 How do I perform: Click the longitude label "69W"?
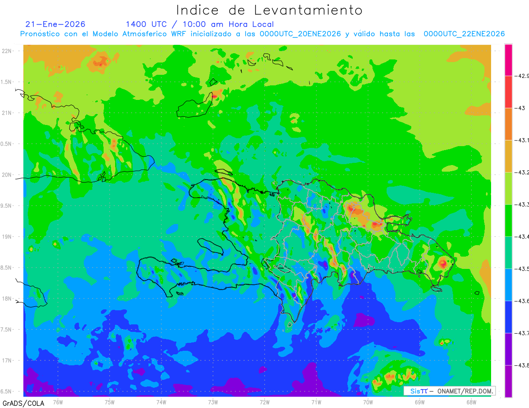pos(419,402)
